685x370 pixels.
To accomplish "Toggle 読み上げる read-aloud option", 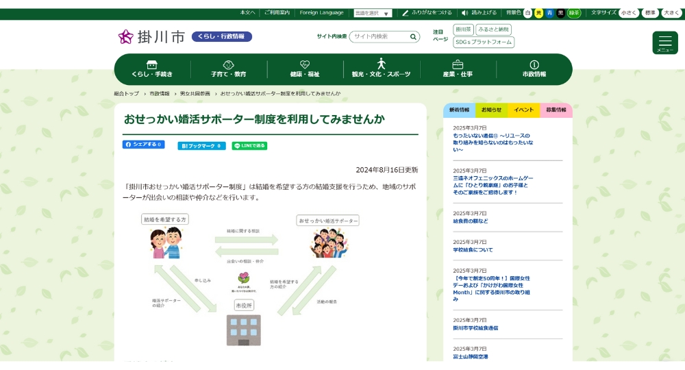I will [x=480, y=13].
